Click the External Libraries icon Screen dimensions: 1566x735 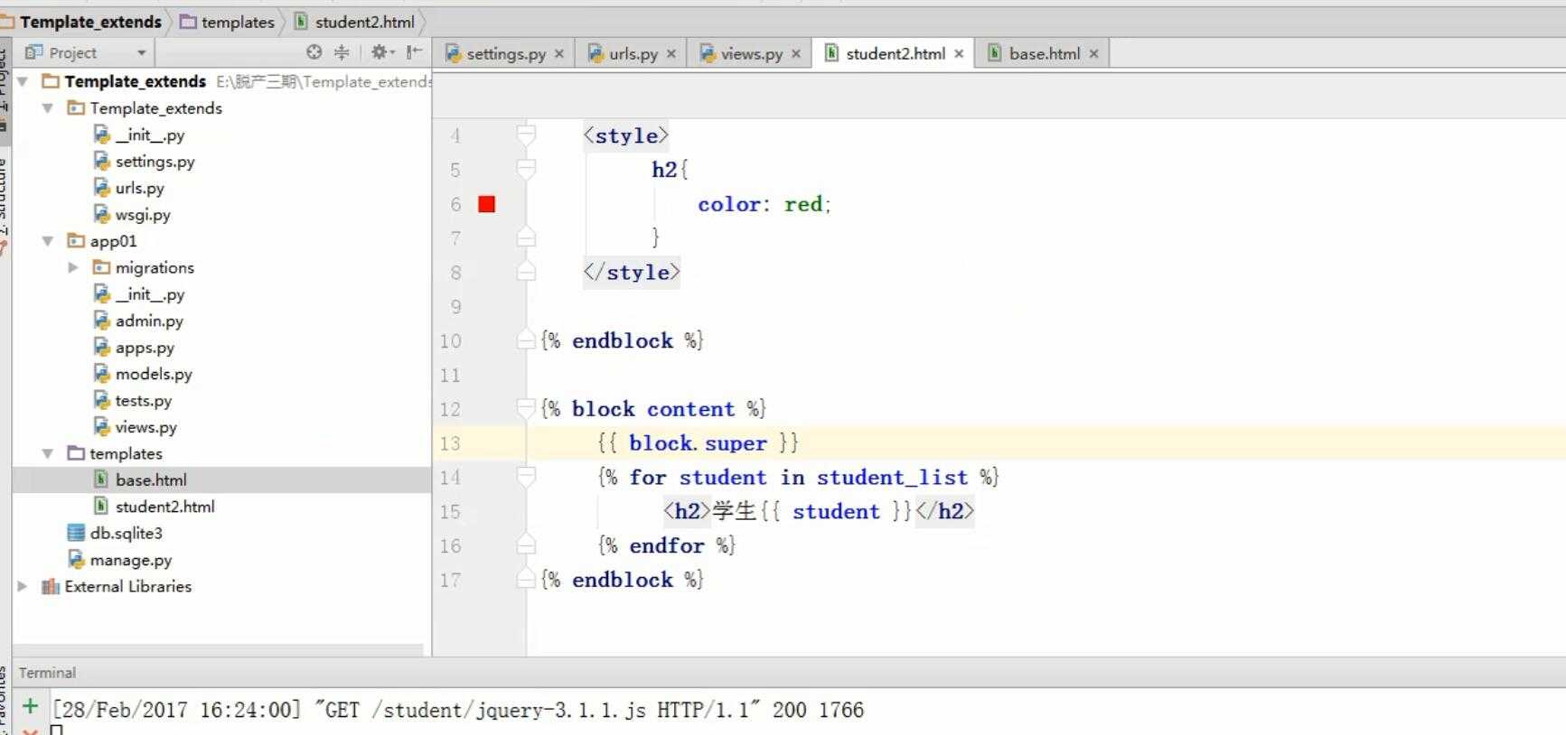tap(51, 587)
